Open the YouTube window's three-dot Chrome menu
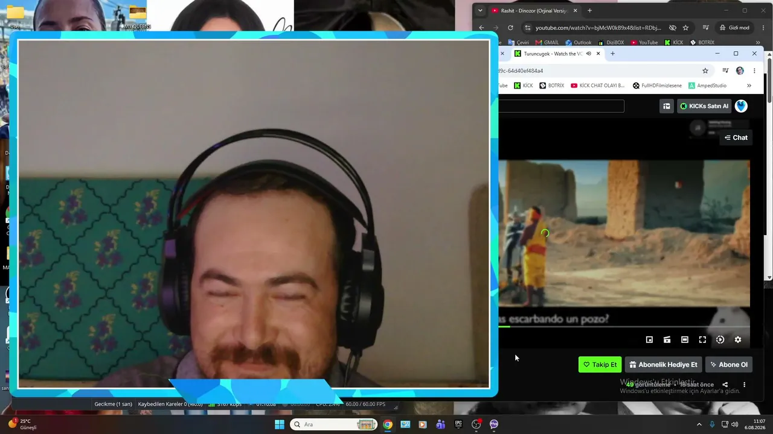This screenshot has width=773, height=434. coord(762,28)
